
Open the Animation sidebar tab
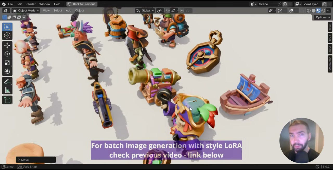(x=330, y=64)
